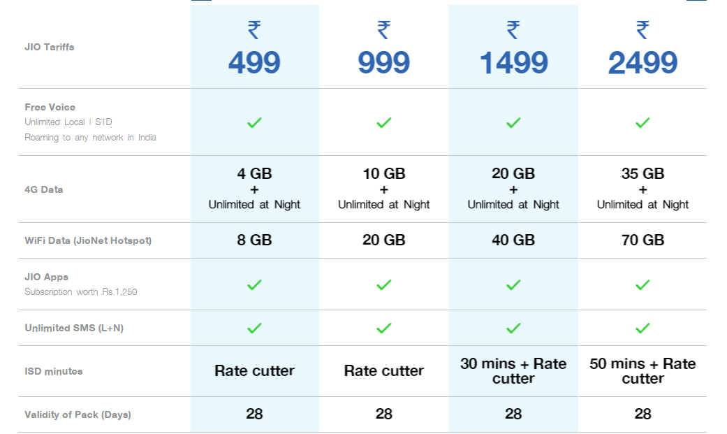Click the Free Voice checkmark for 2499 plan
The image size is (727, 434).
(x=642, y=122)
